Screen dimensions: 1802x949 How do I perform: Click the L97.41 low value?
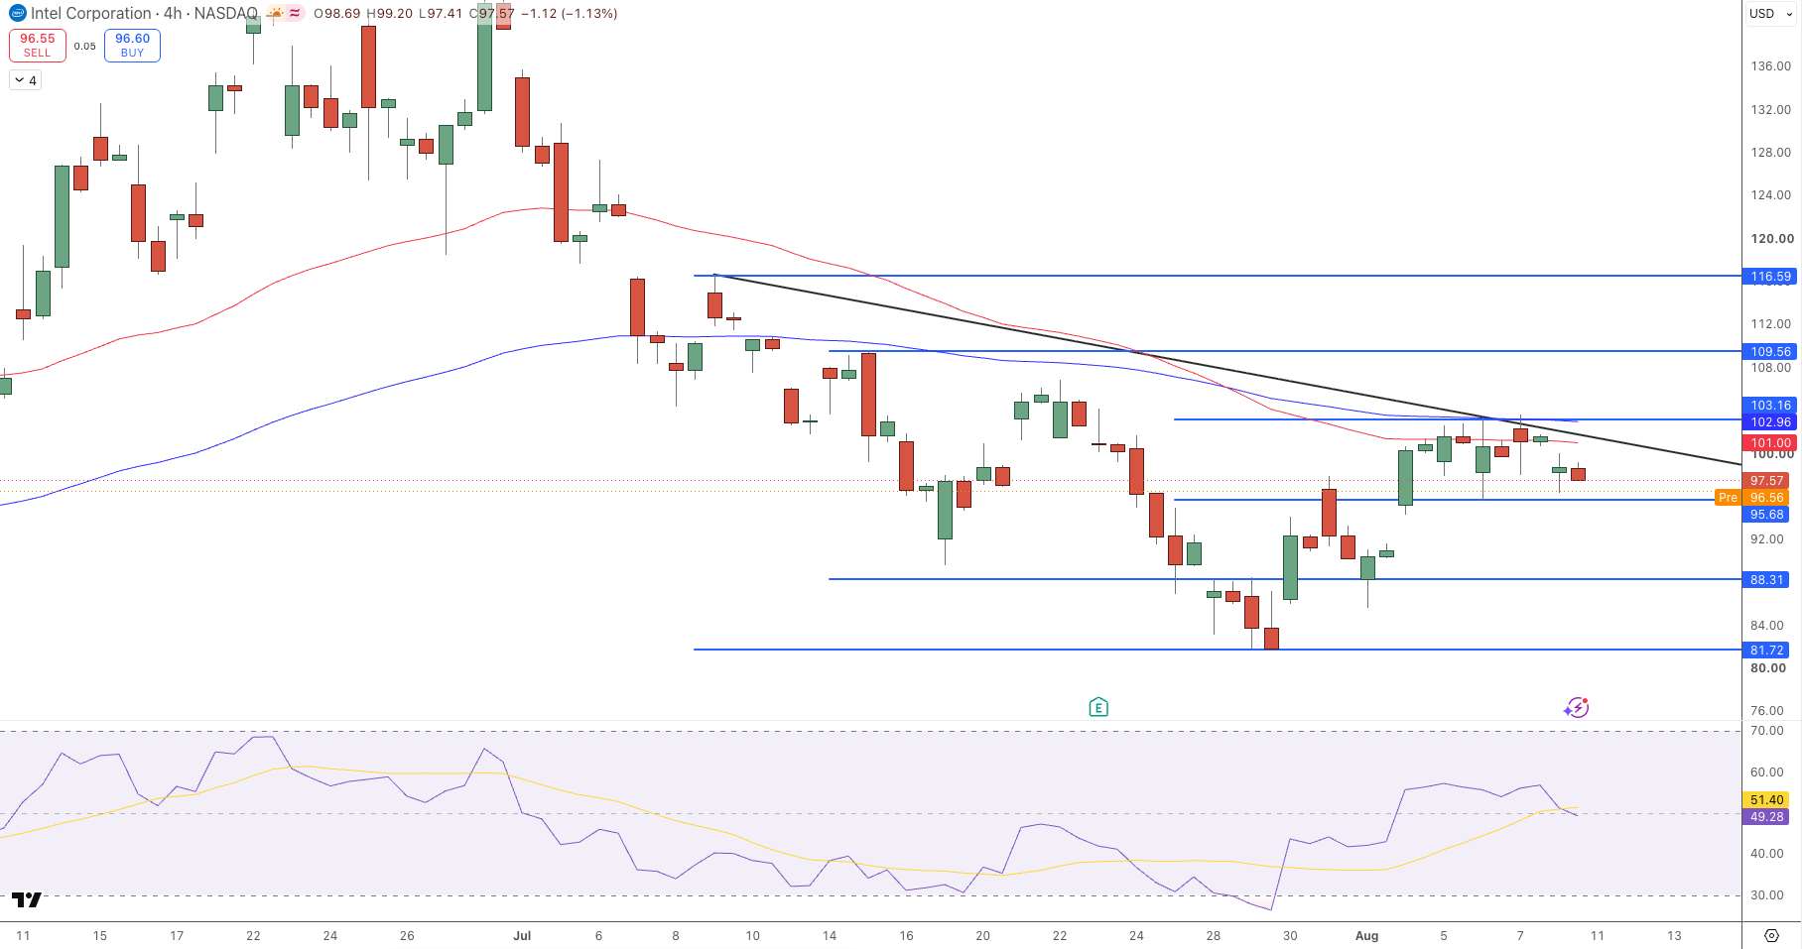441,14
